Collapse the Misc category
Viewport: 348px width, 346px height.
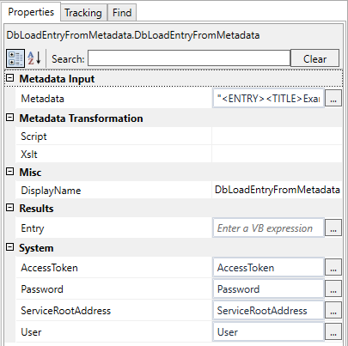coord(10,172)
